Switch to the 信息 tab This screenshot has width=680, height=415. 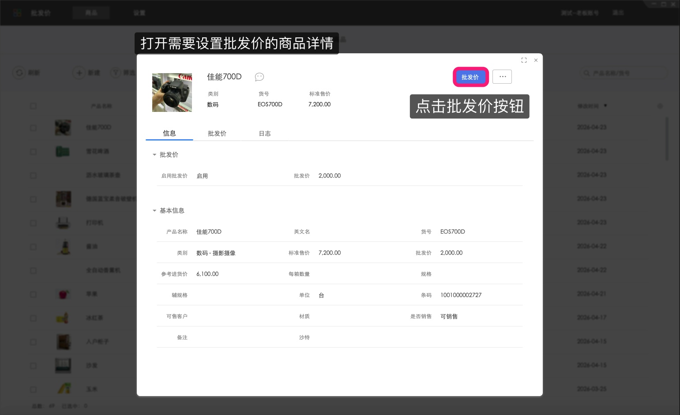(x=169, y=133)
